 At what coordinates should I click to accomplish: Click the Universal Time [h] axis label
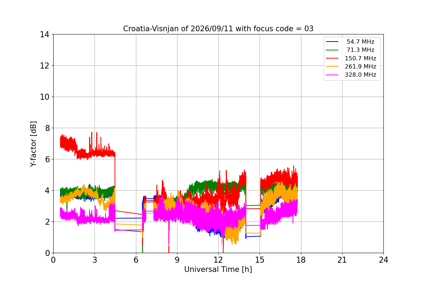point(218,269)
